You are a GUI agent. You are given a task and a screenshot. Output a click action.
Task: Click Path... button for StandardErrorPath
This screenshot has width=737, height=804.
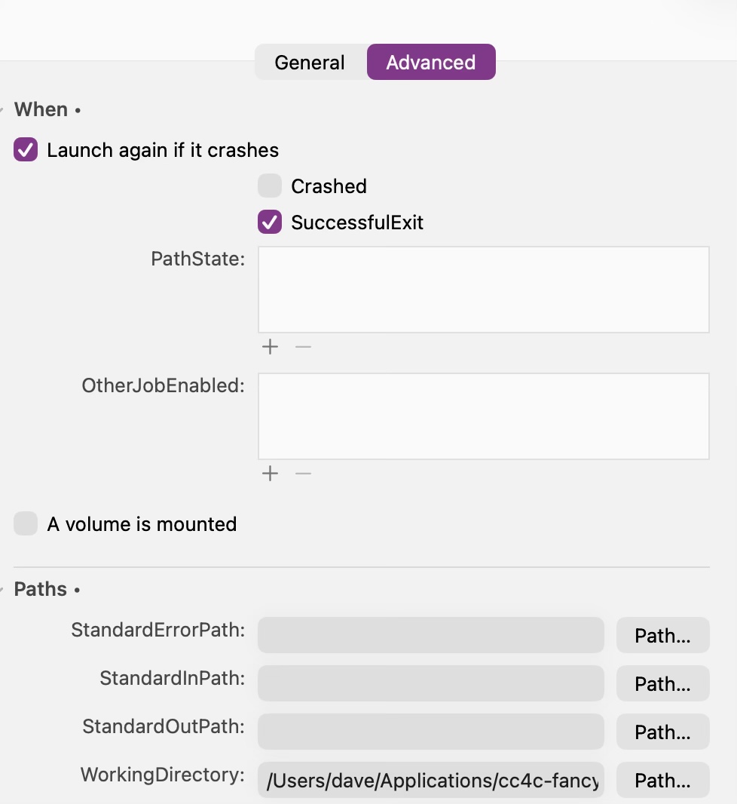pyautogui.click(x=662, y=636)
